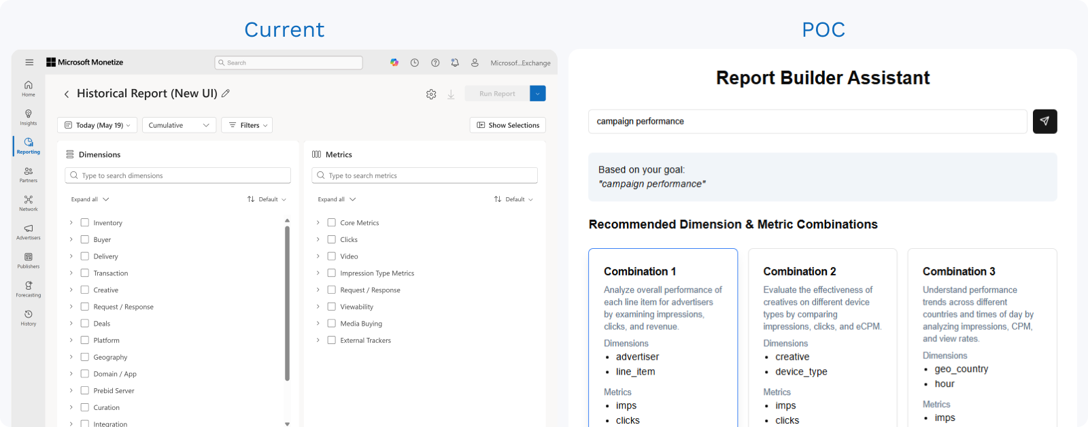Expand the Viewability metrics group

[x=318, y=307]
